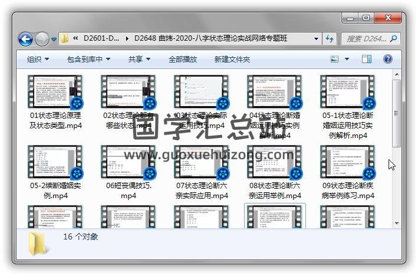Select video 03状态理论实际运用技巧.mp4
The width and height of the screenshot is (418, 276).
[202, 103]
